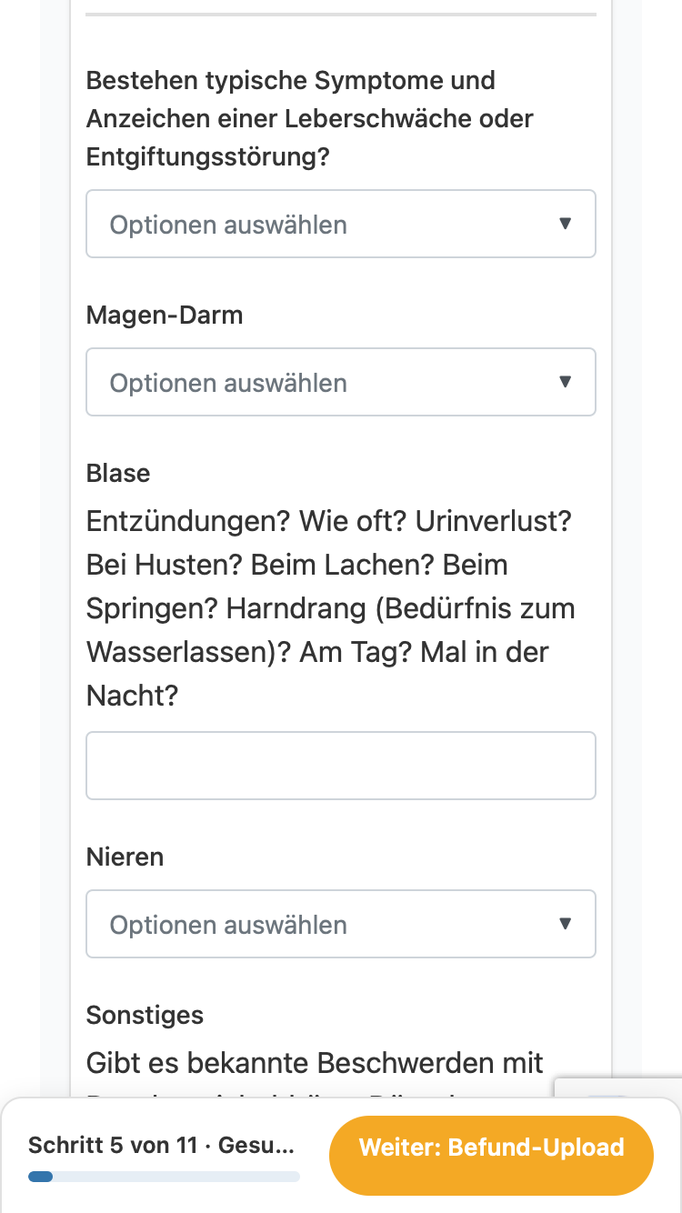Click the reCAPTCHA badge at the edge

pyautogui.click(x=618, y=1088)
